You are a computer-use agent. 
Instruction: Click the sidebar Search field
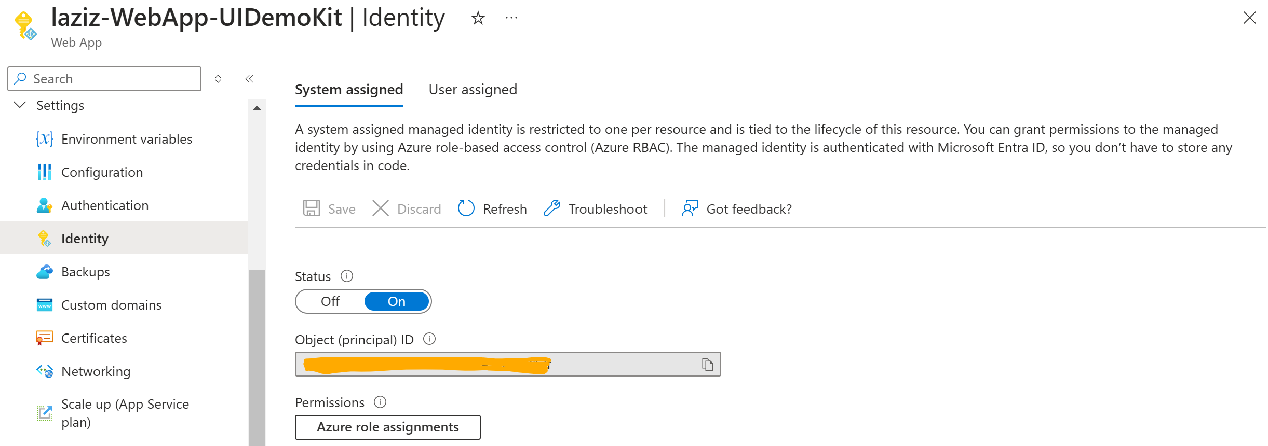click(104, 79)
